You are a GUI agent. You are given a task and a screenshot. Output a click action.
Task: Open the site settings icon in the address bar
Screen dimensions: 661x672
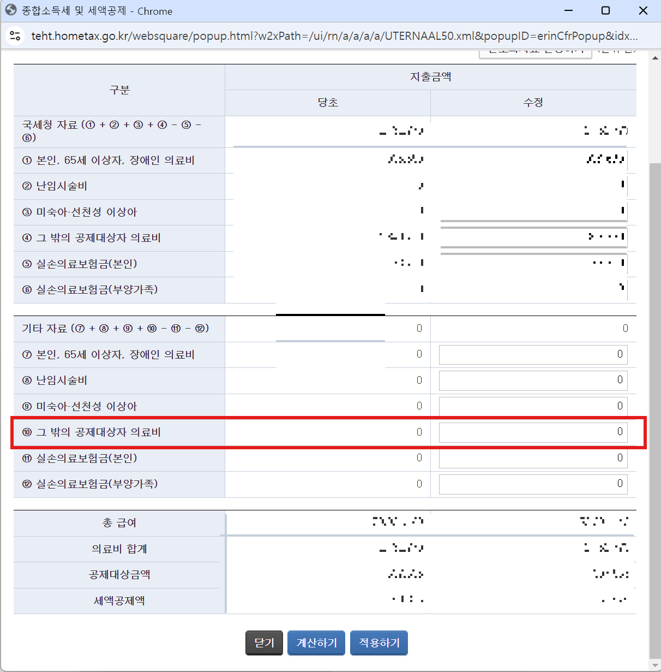pyautogui.click(x=15, y=35)
